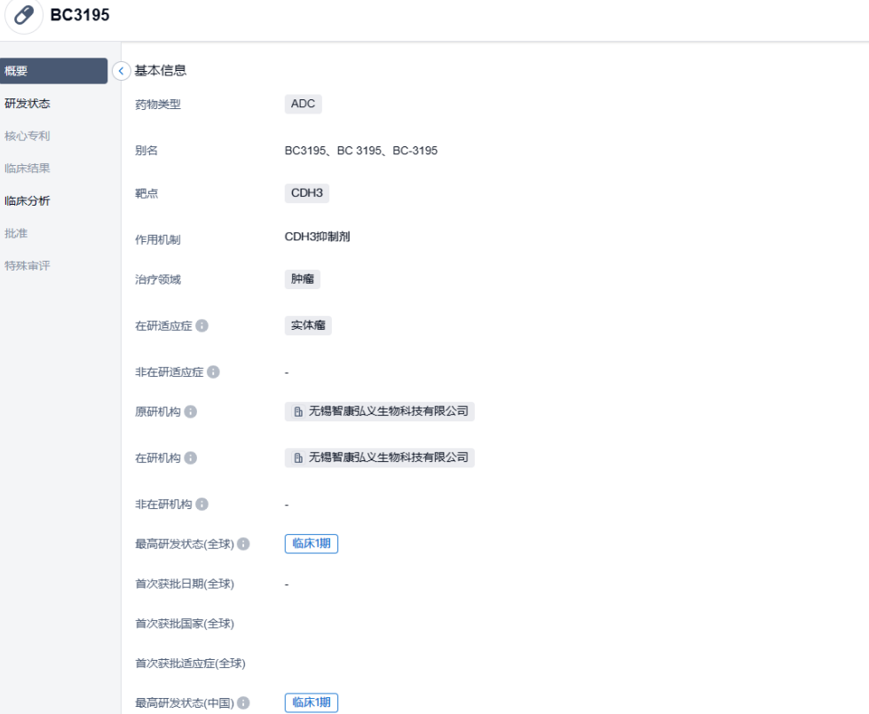Switch to 临床分析 sidebar item

pyautogui.click(x=28, y=200)
